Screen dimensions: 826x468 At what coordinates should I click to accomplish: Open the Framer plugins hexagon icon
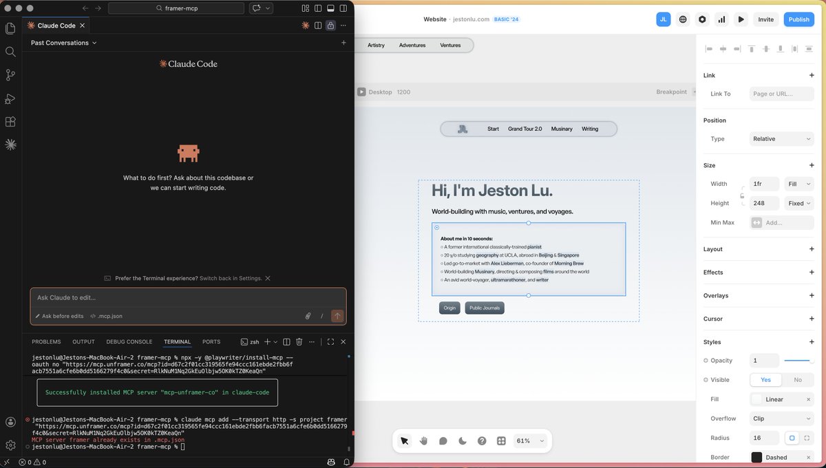tap(702, 19)
